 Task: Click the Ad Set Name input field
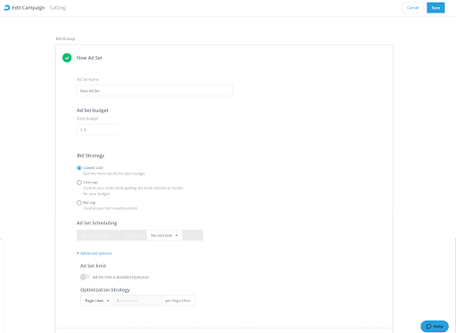[x=155, y=91]
